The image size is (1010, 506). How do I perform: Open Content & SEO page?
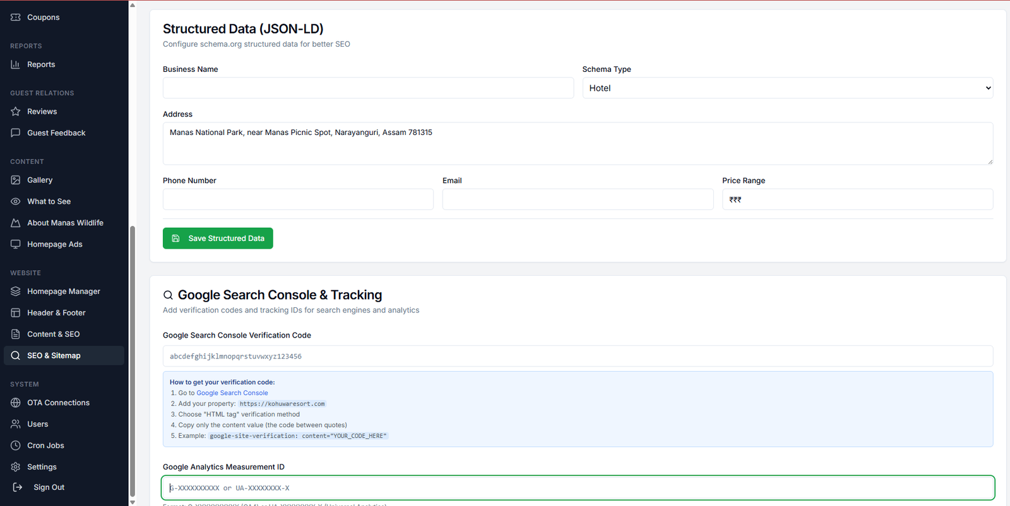pyautogui.click(x=64, y=334)
